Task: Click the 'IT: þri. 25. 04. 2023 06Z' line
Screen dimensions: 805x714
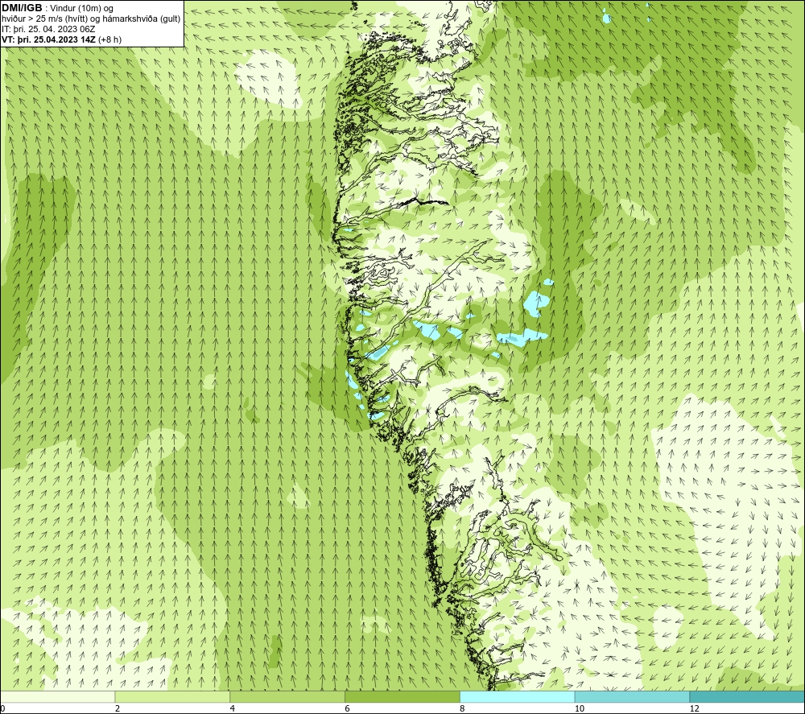Action: point(48,29)
